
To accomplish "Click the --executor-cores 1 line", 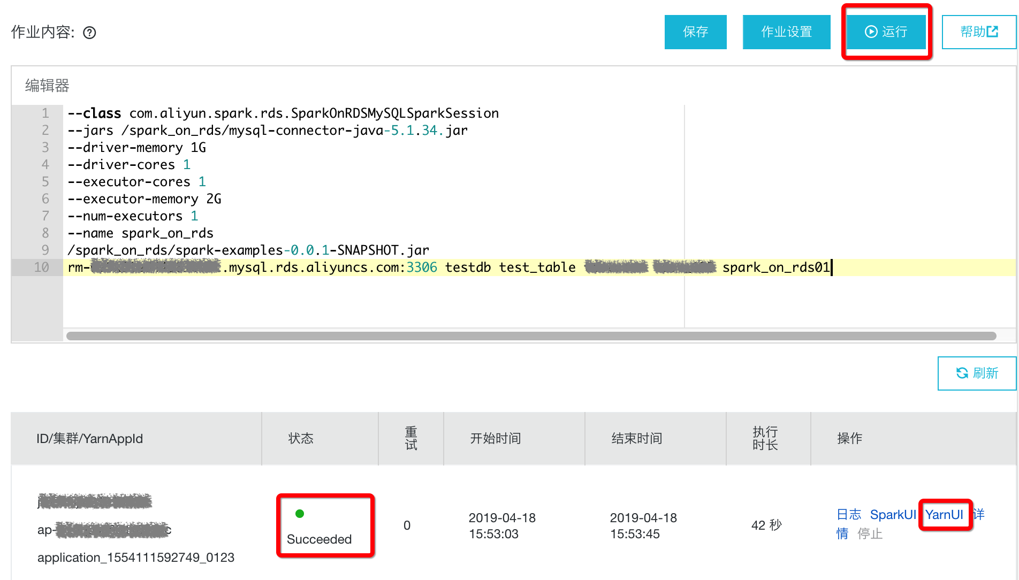I will point(137,182).
